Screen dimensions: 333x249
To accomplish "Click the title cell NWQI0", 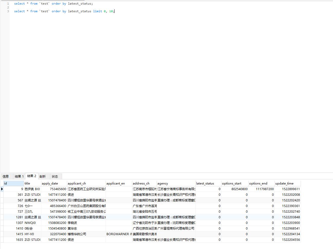I will point(33,223).
